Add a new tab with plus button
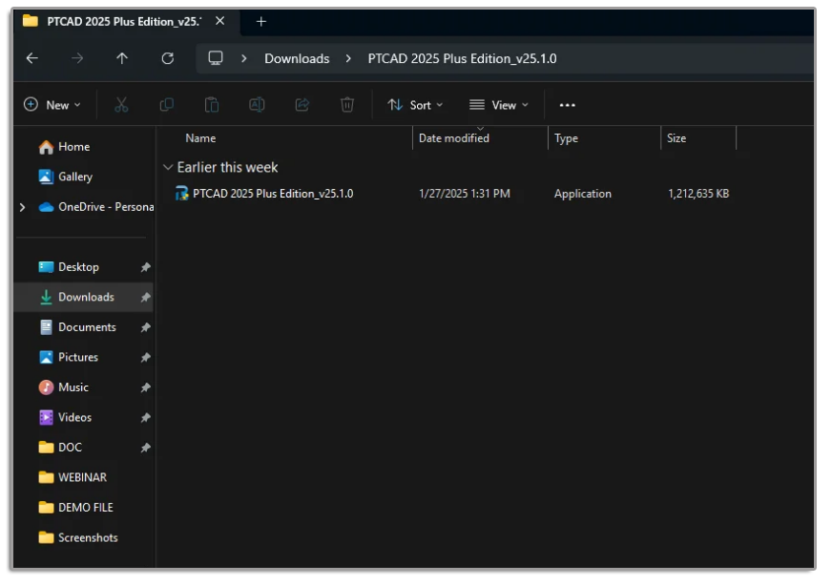 pyautogui.click(x=261, y=22)
